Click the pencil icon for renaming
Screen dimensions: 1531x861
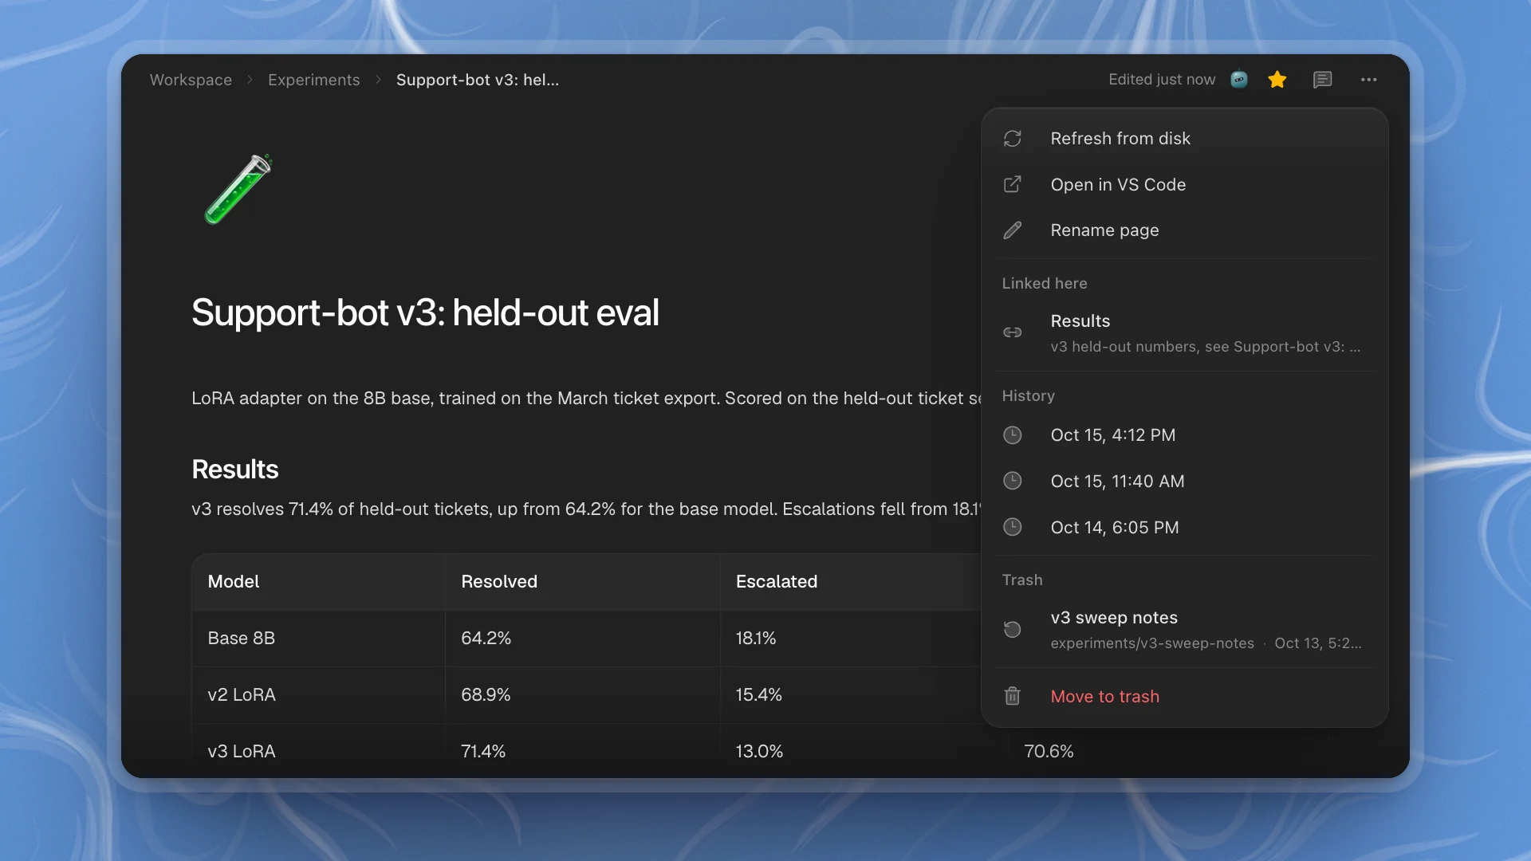[1013, 230]
